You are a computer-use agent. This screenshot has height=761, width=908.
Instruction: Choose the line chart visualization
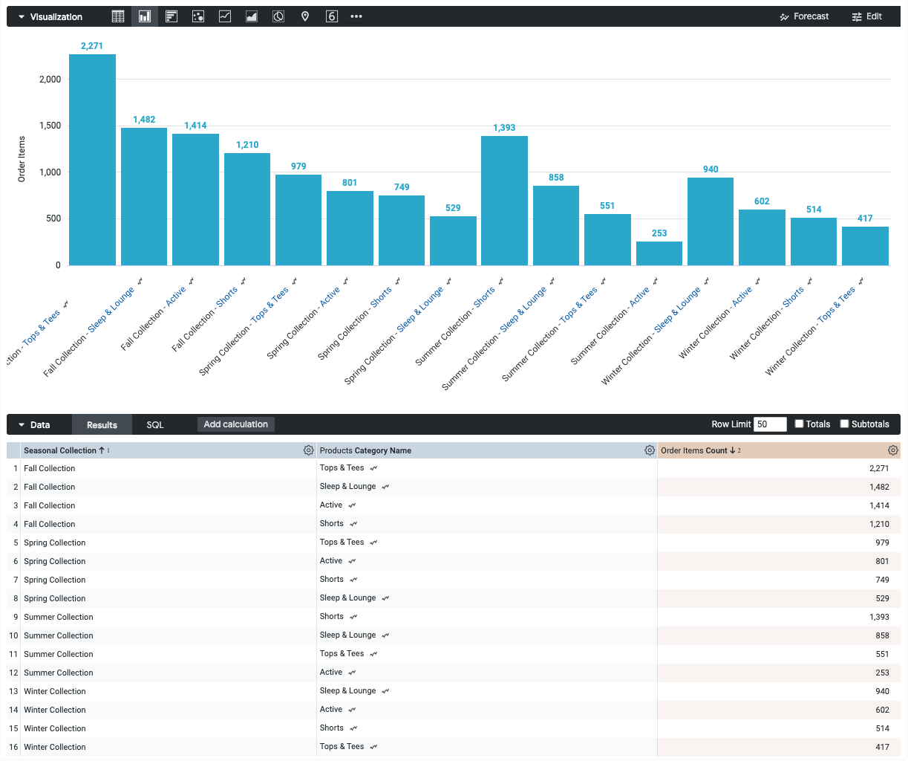click(x=224, y=16)
